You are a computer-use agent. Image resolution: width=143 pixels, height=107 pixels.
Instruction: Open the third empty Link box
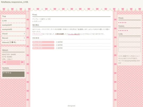coord(129,50)
